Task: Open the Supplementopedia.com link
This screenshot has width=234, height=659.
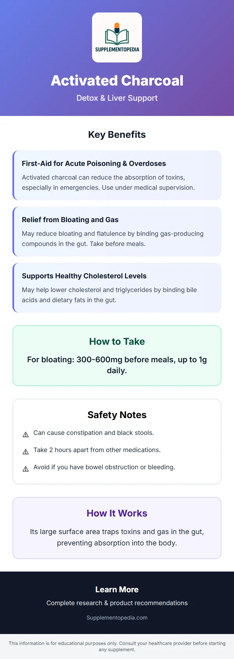Action: pos(117,618)
